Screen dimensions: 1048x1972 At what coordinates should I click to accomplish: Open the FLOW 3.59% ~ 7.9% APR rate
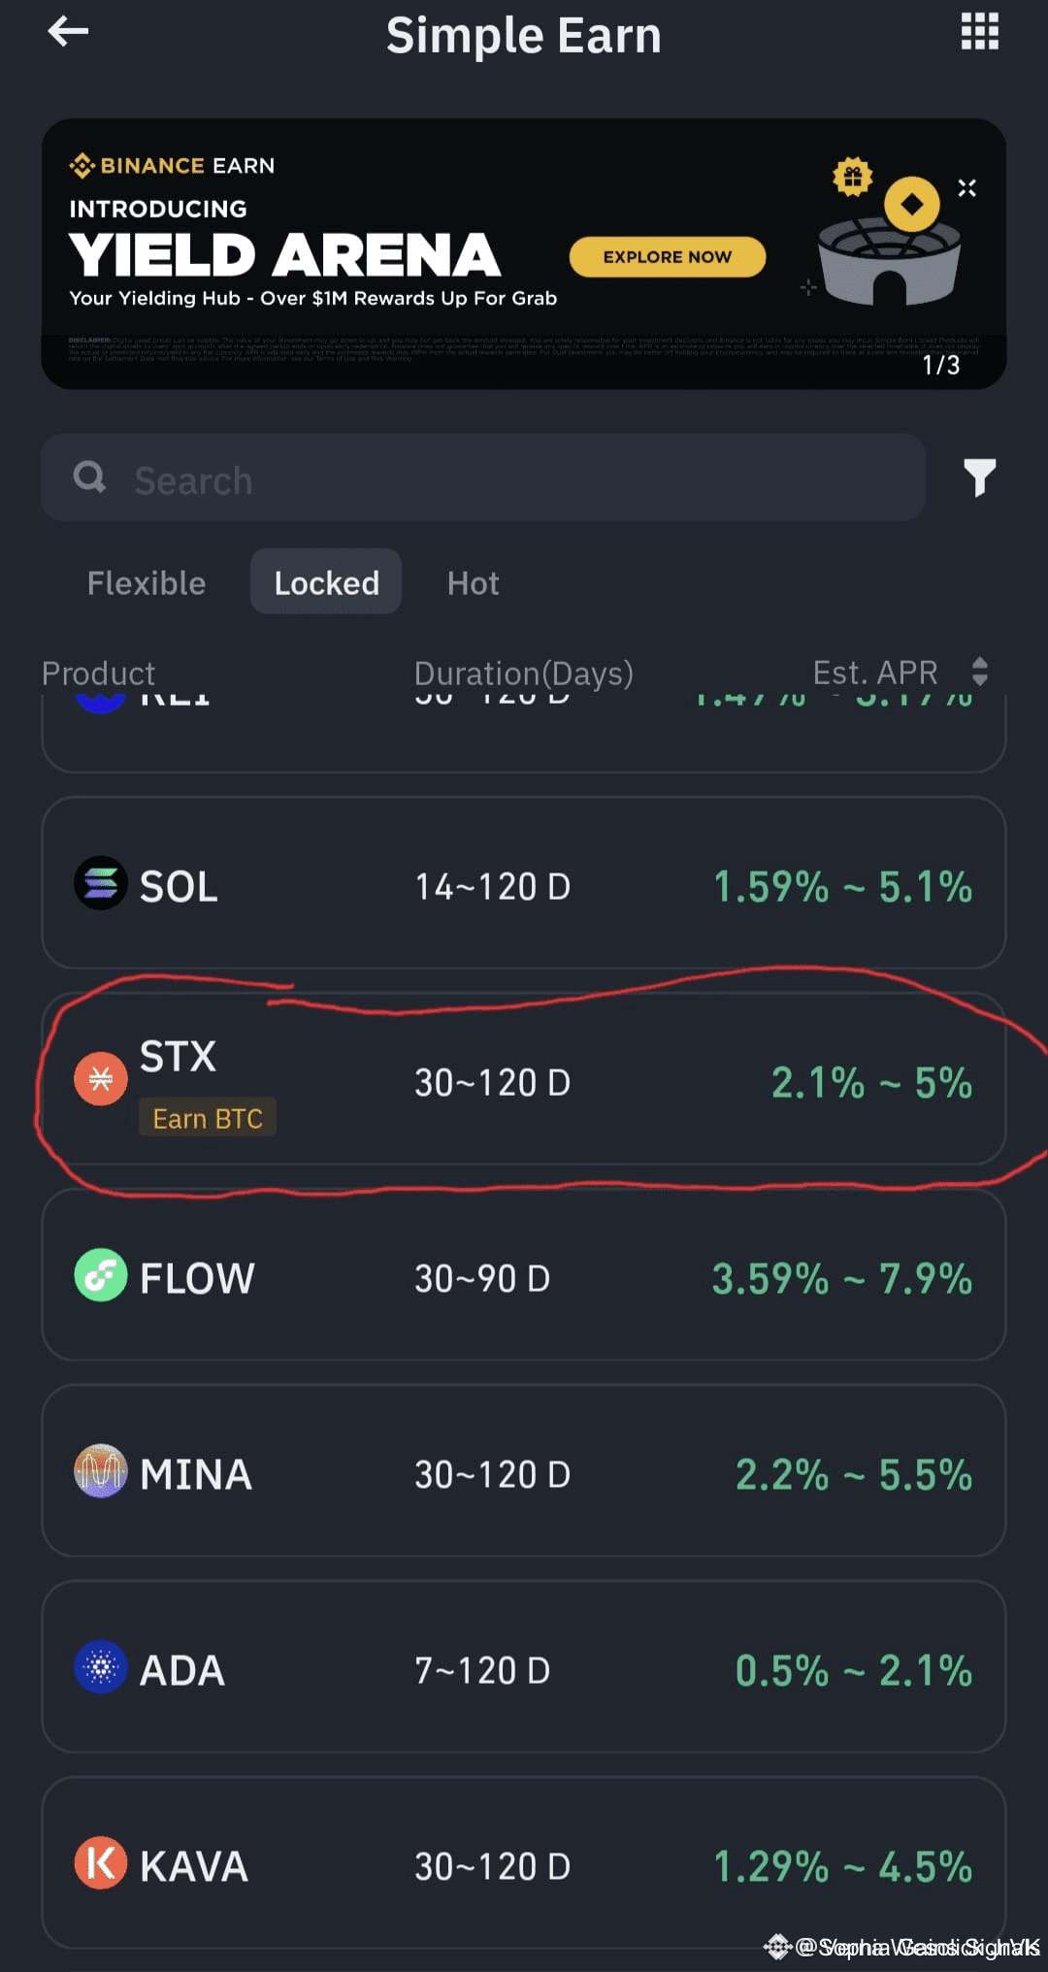pos(841,1278)
